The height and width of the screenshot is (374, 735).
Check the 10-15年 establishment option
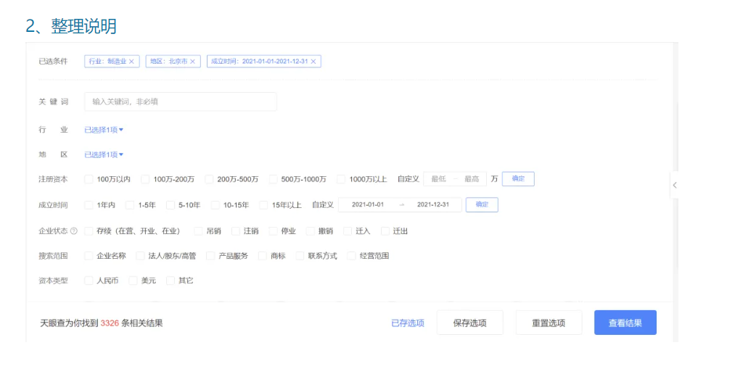[x=215, y=205]
